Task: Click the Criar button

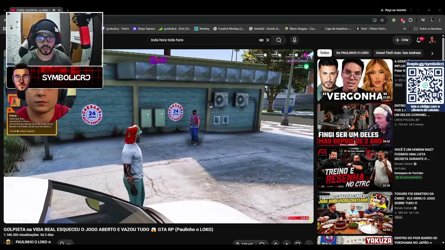Action: pyautogui.click(x=402, y=40)
